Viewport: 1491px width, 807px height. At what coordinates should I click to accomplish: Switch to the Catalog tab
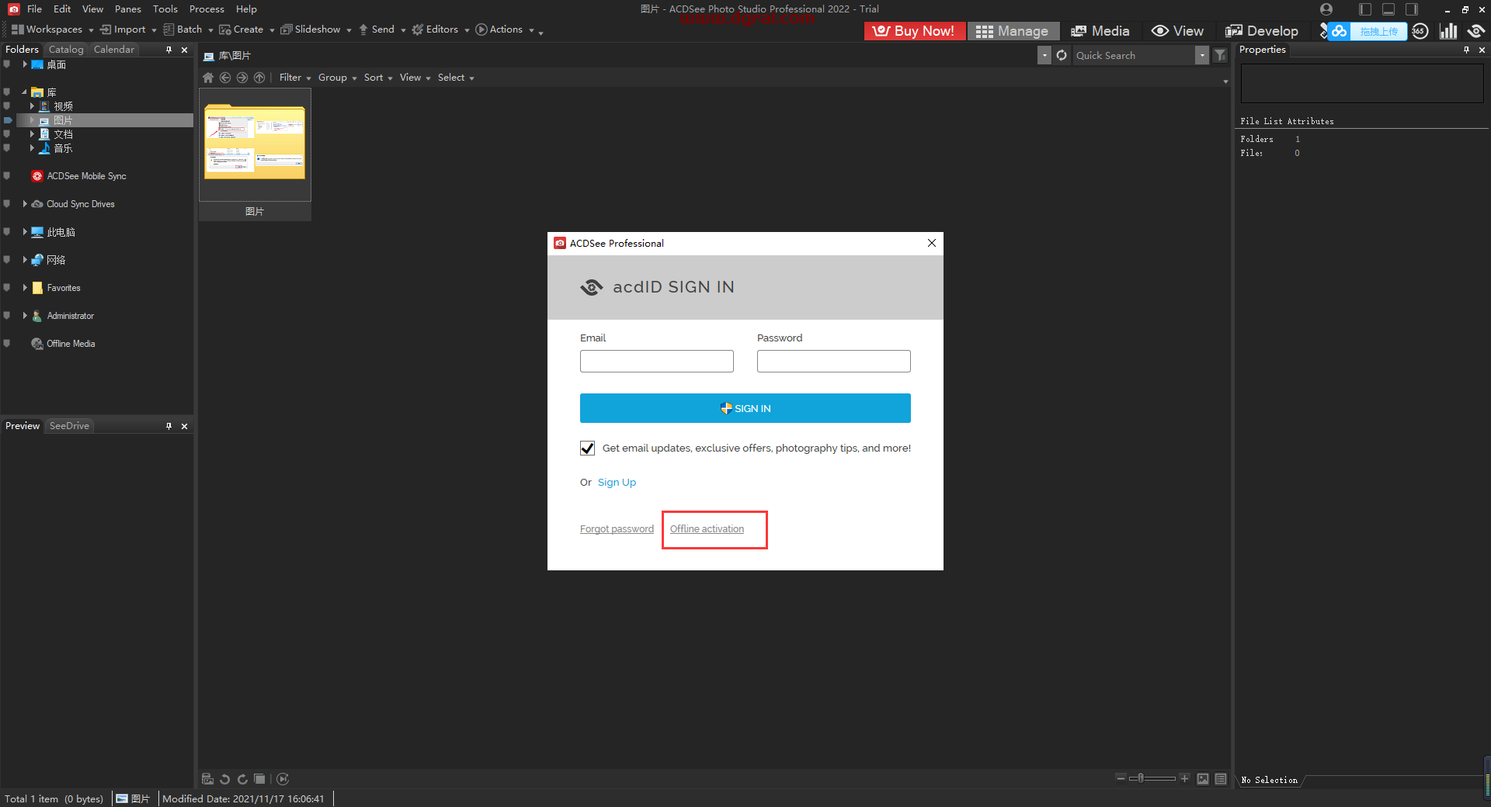(66, 50)
